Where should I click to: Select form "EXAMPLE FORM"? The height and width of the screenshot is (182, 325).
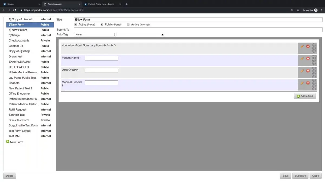point(30,62)
